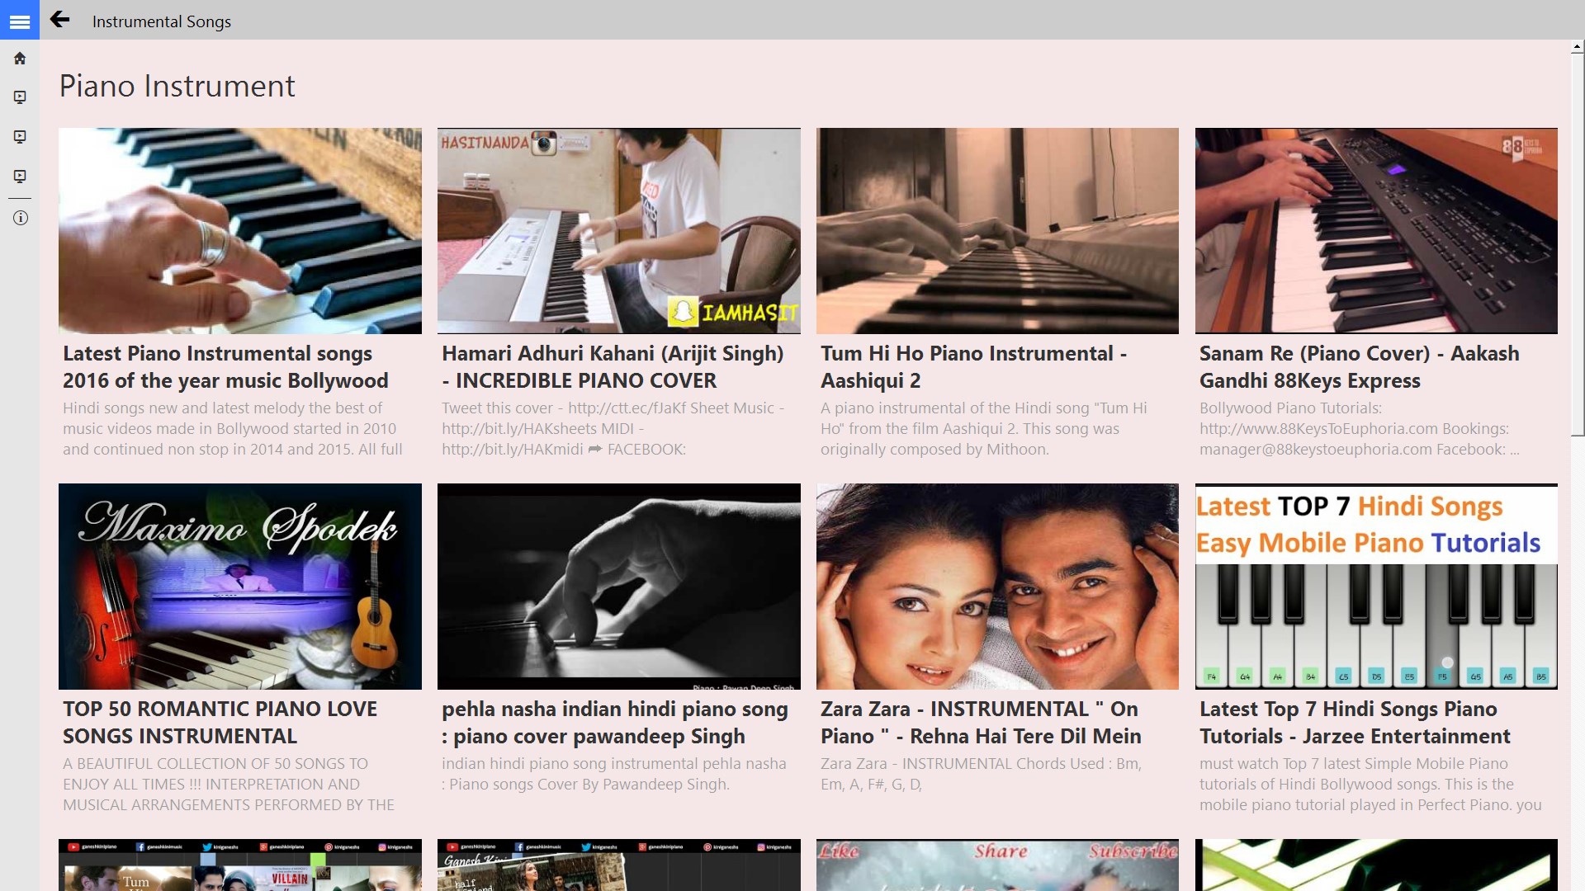The image size is (1585, 891).
Task: Go to Home in sidebar
Action: tap(20, 59)
